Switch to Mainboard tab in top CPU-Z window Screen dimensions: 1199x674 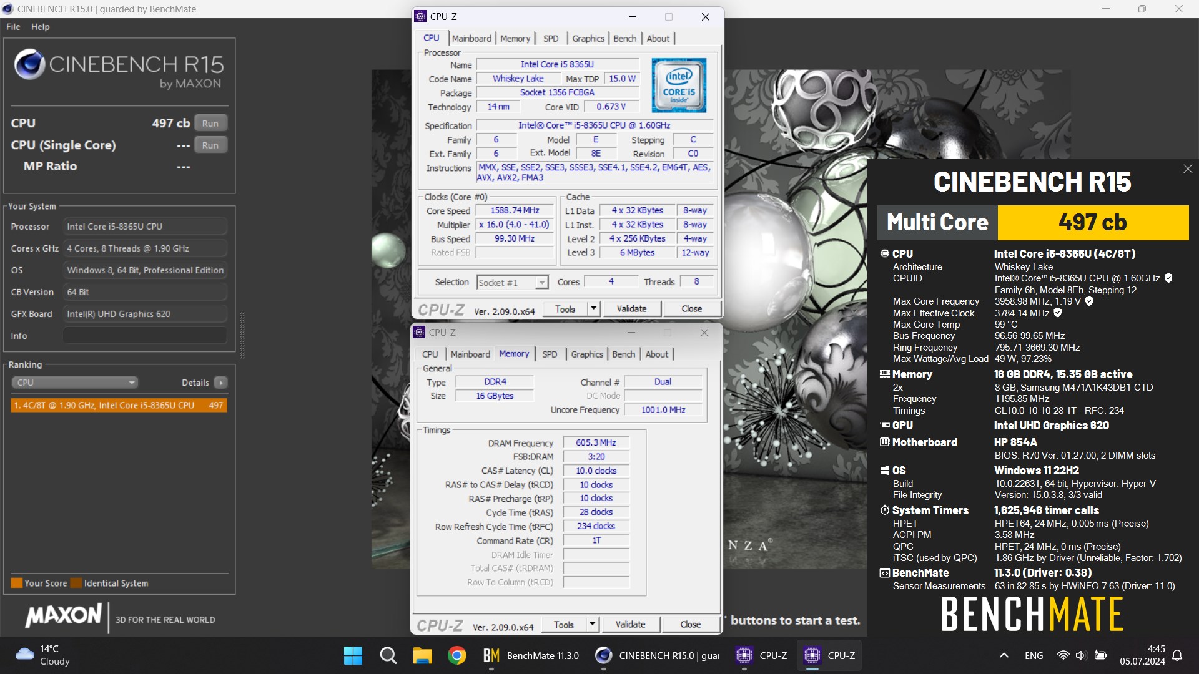coord(471,39)
